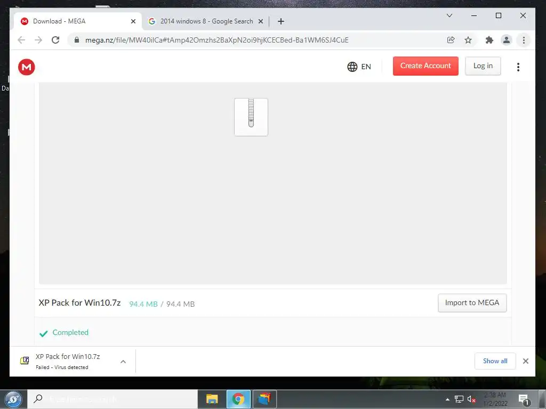
Task: Click Chrome back arrow
Action: coord(21,40)
